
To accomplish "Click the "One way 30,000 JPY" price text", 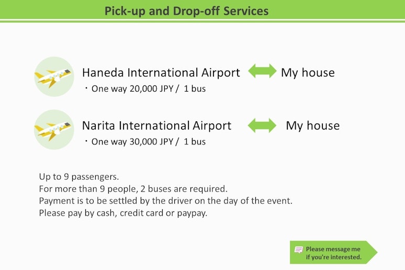I will point(132,142).
